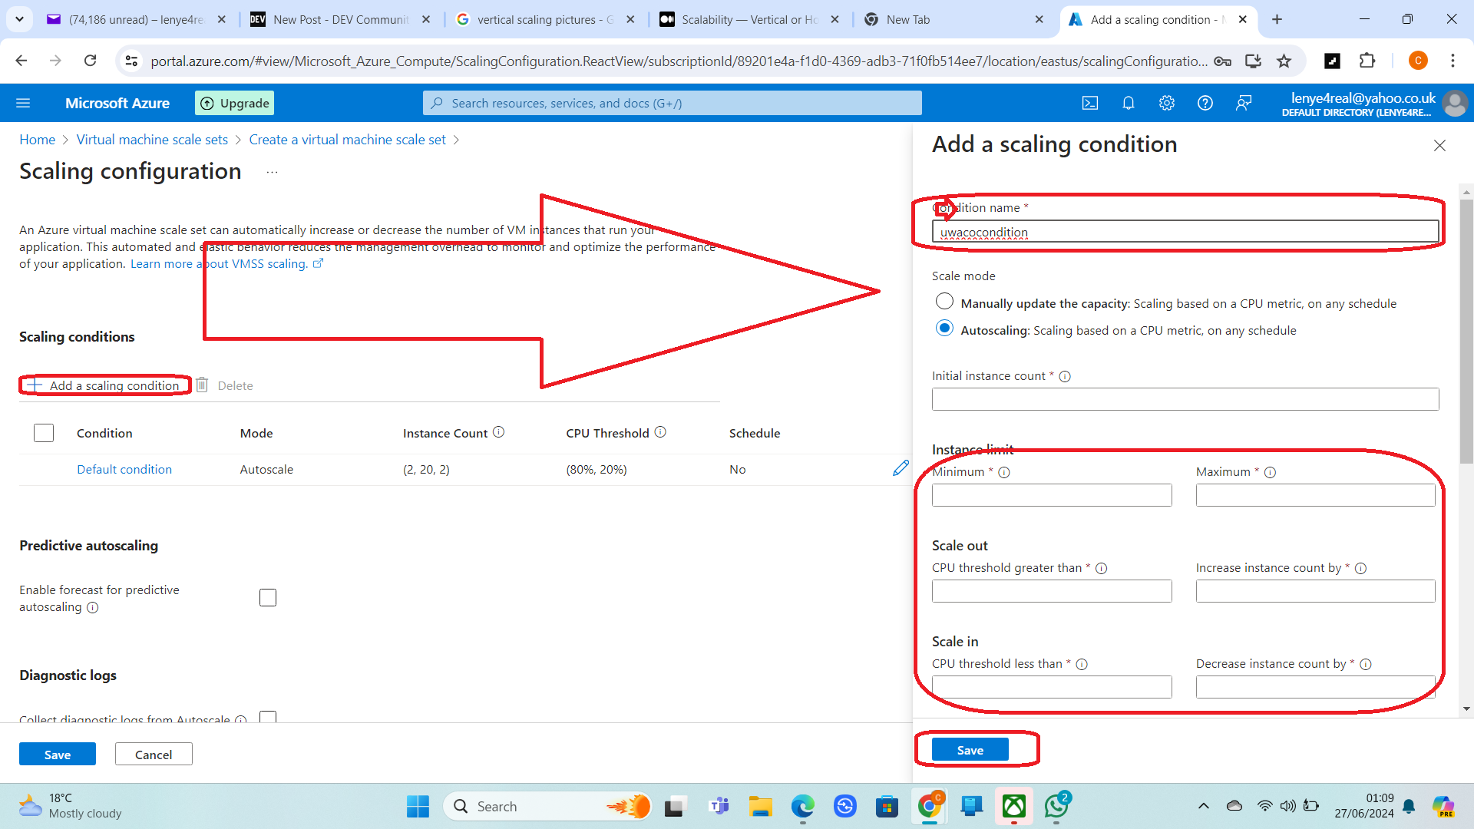The image size is (1474, 829).
Task: Enable forecast for predictive autoscaling checkbox
Action: pyautogui.click(x=268, y=597)
